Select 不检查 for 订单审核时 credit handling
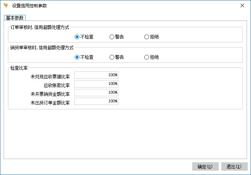This screenshot has width=251, height=175. tap(77, 37)
